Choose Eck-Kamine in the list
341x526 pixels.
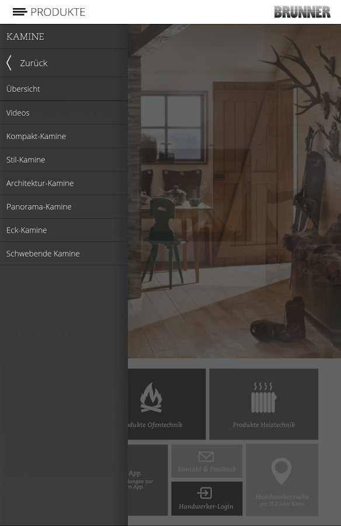(x=64, y=230)
